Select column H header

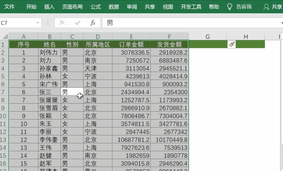pos(246,36)
